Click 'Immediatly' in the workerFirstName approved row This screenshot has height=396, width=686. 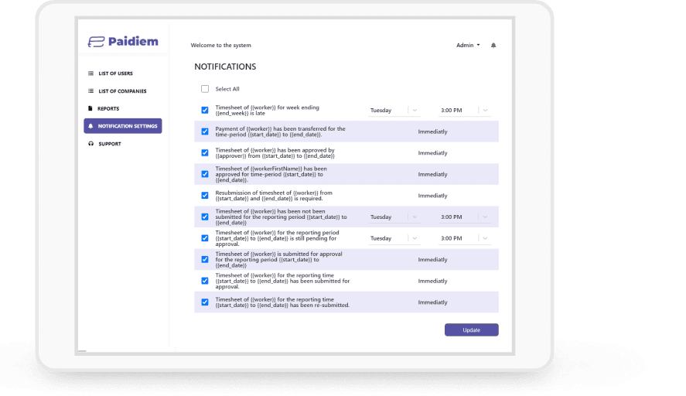[432, 174]
